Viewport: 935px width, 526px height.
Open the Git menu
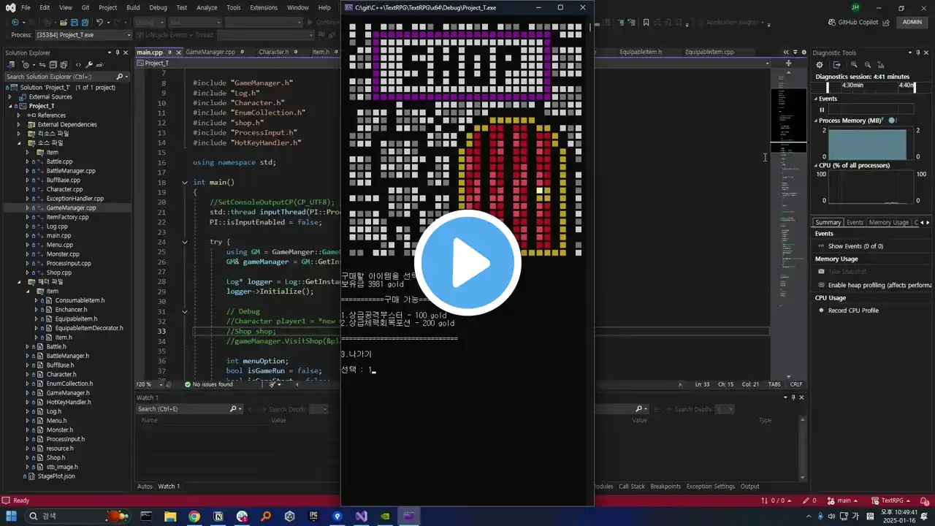click(85, 7)
